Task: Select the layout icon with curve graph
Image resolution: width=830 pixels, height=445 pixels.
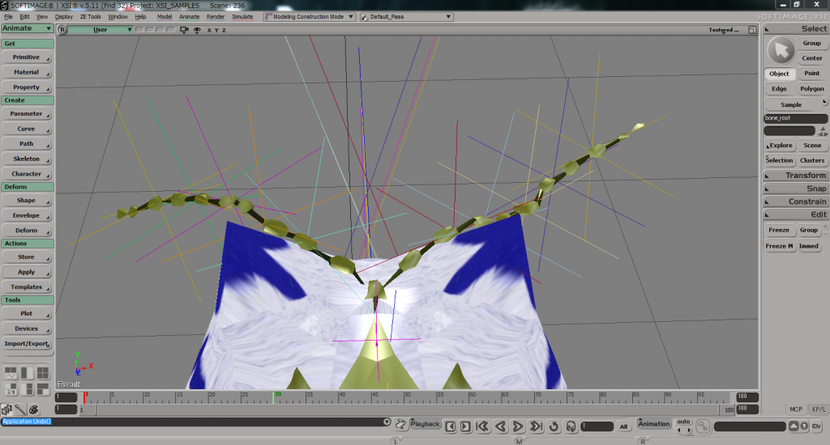Action: [x=11, y=373]
